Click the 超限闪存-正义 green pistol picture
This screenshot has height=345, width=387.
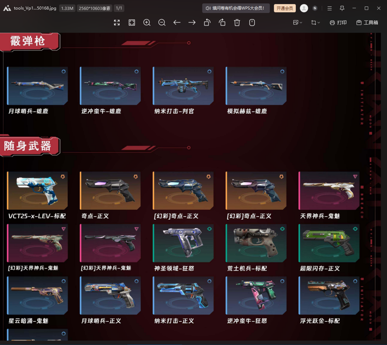click(329, 243)
